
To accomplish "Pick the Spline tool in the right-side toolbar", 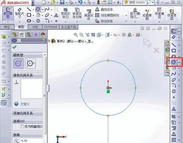I will (174, 74).
